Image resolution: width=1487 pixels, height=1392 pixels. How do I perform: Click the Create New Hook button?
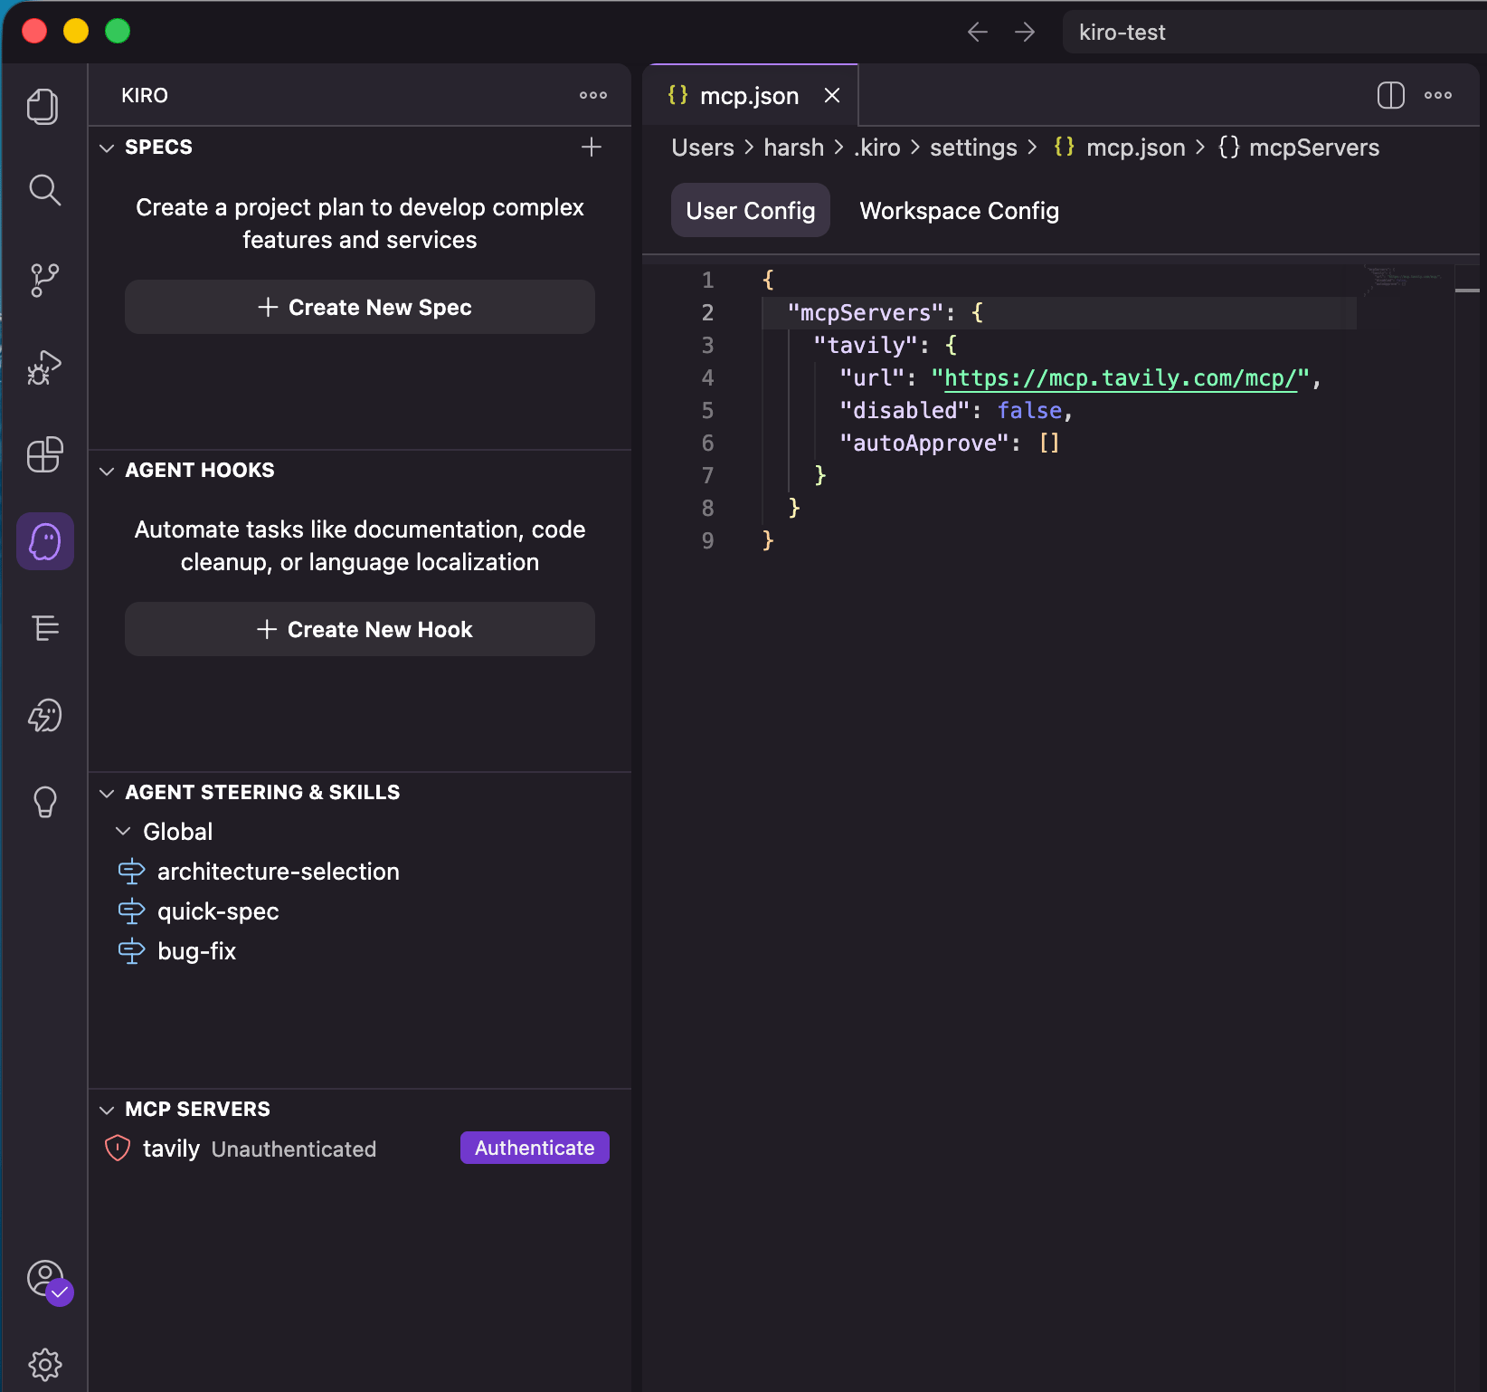(360, 629)
